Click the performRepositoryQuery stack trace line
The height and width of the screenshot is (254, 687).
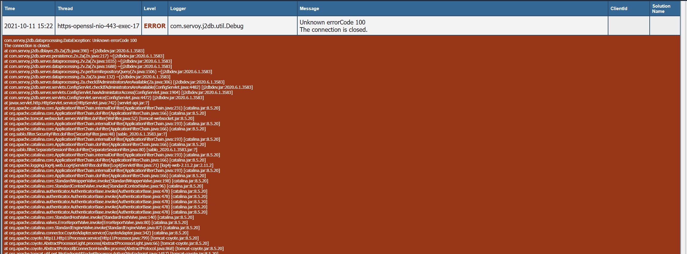108,72
